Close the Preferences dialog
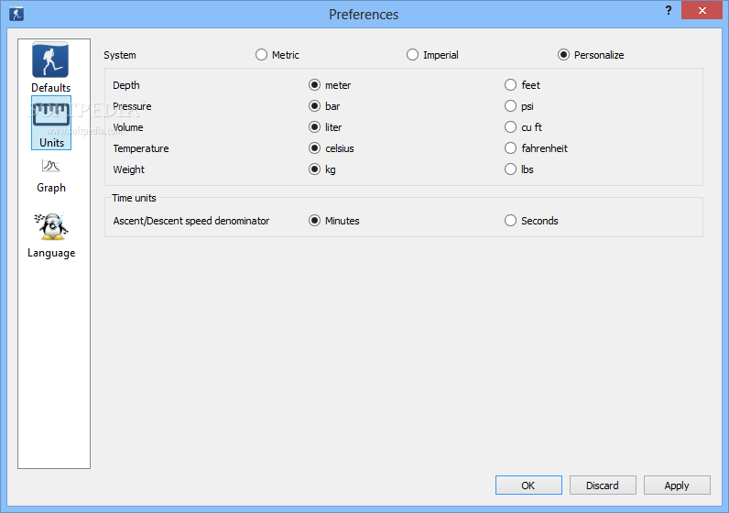The height and width of the screenshot is (513, 729). click(x=702, y=10)
